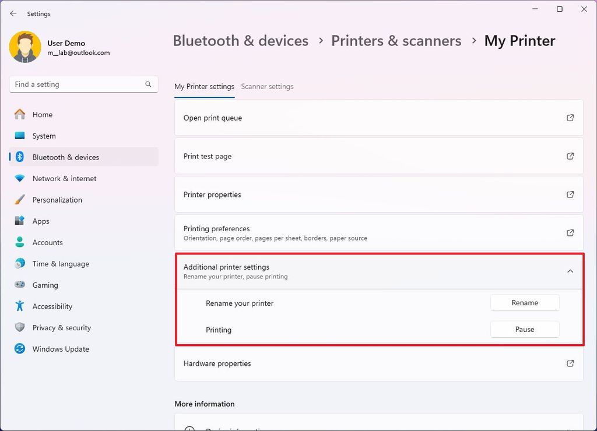This screenshot has width=597, height=431.
Task: Open the Hardware properties external link
Action: (570, 363)
